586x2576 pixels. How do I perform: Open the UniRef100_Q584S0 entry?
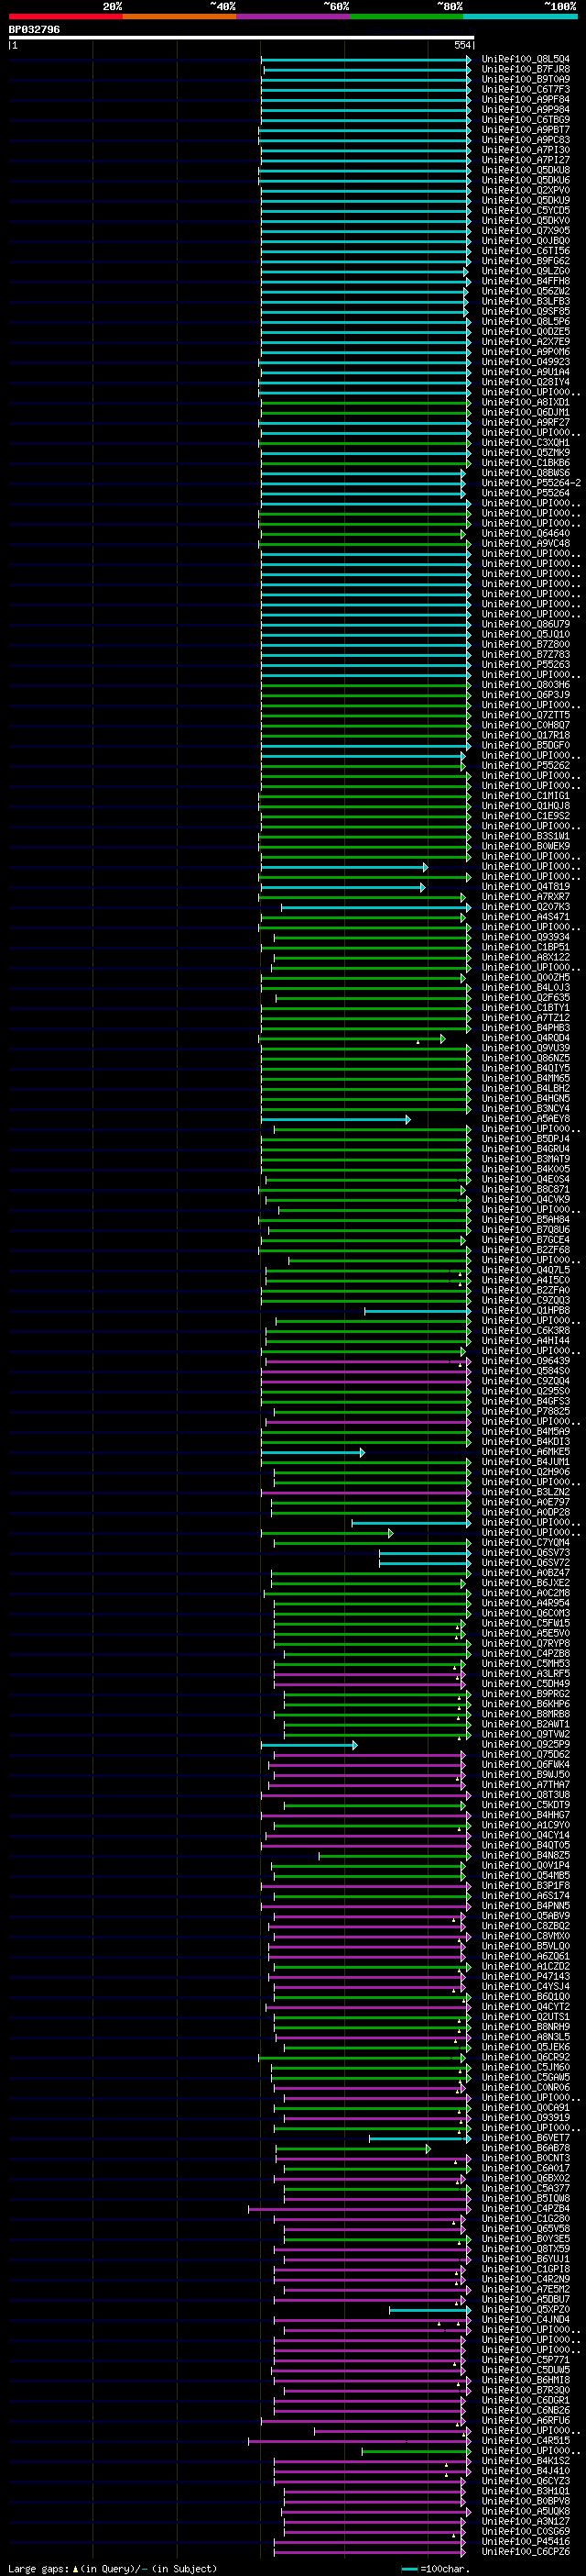526,1371
